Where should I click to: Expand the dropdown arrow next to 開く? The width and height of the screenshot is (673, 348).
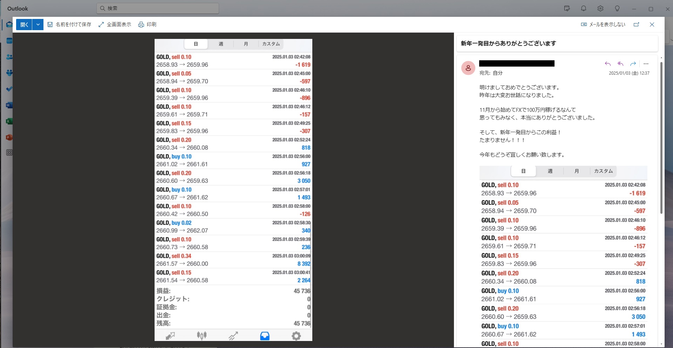click(x=38, y=25)
